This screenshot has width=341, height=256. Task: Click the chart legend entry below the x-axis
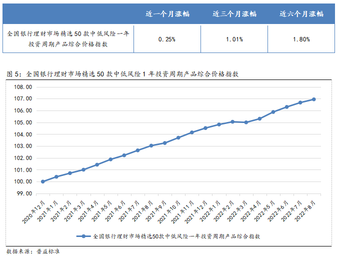(x=170, y=235)
